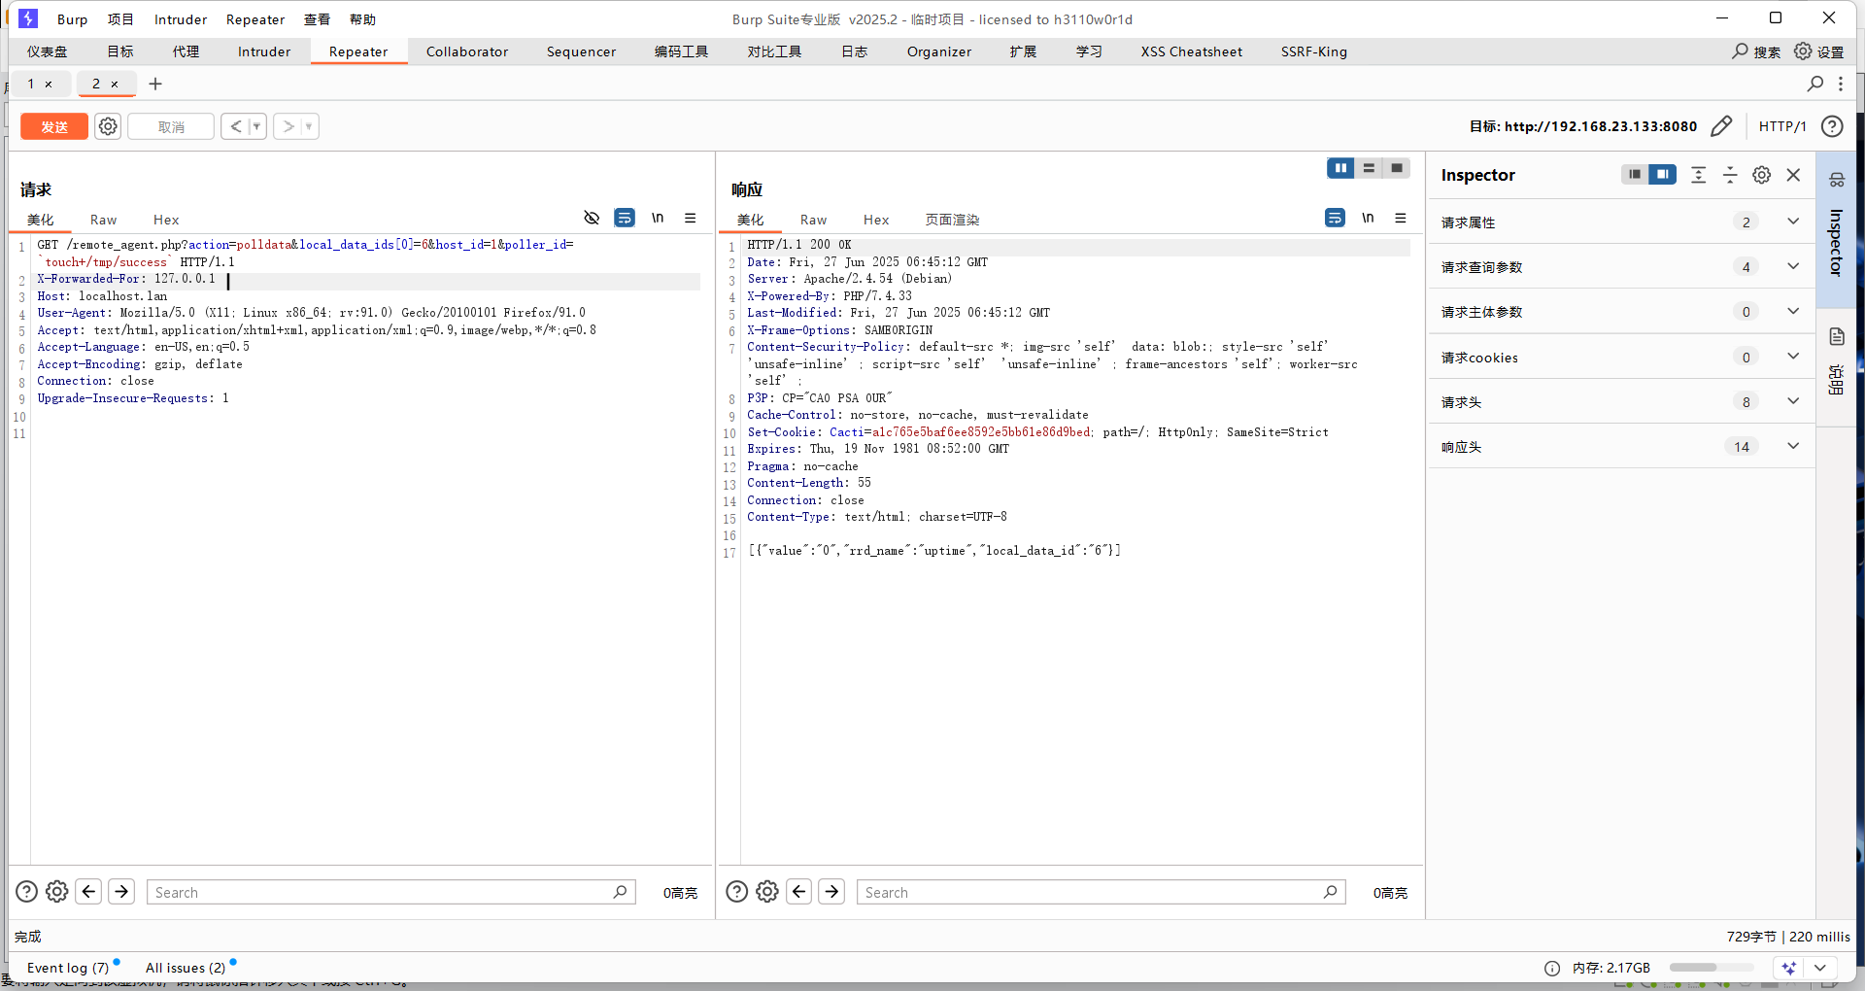The width and height of the screenshot is (1865, 991).
Task: Select tabbed layout view
Action: pos(1397,168)
